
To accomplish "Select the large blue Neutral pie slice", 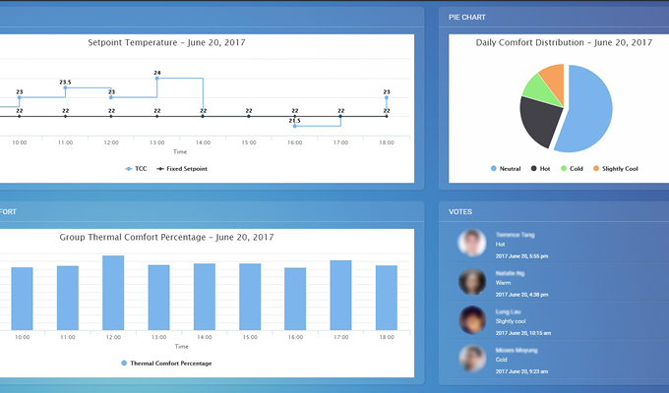I will point(587,108).
